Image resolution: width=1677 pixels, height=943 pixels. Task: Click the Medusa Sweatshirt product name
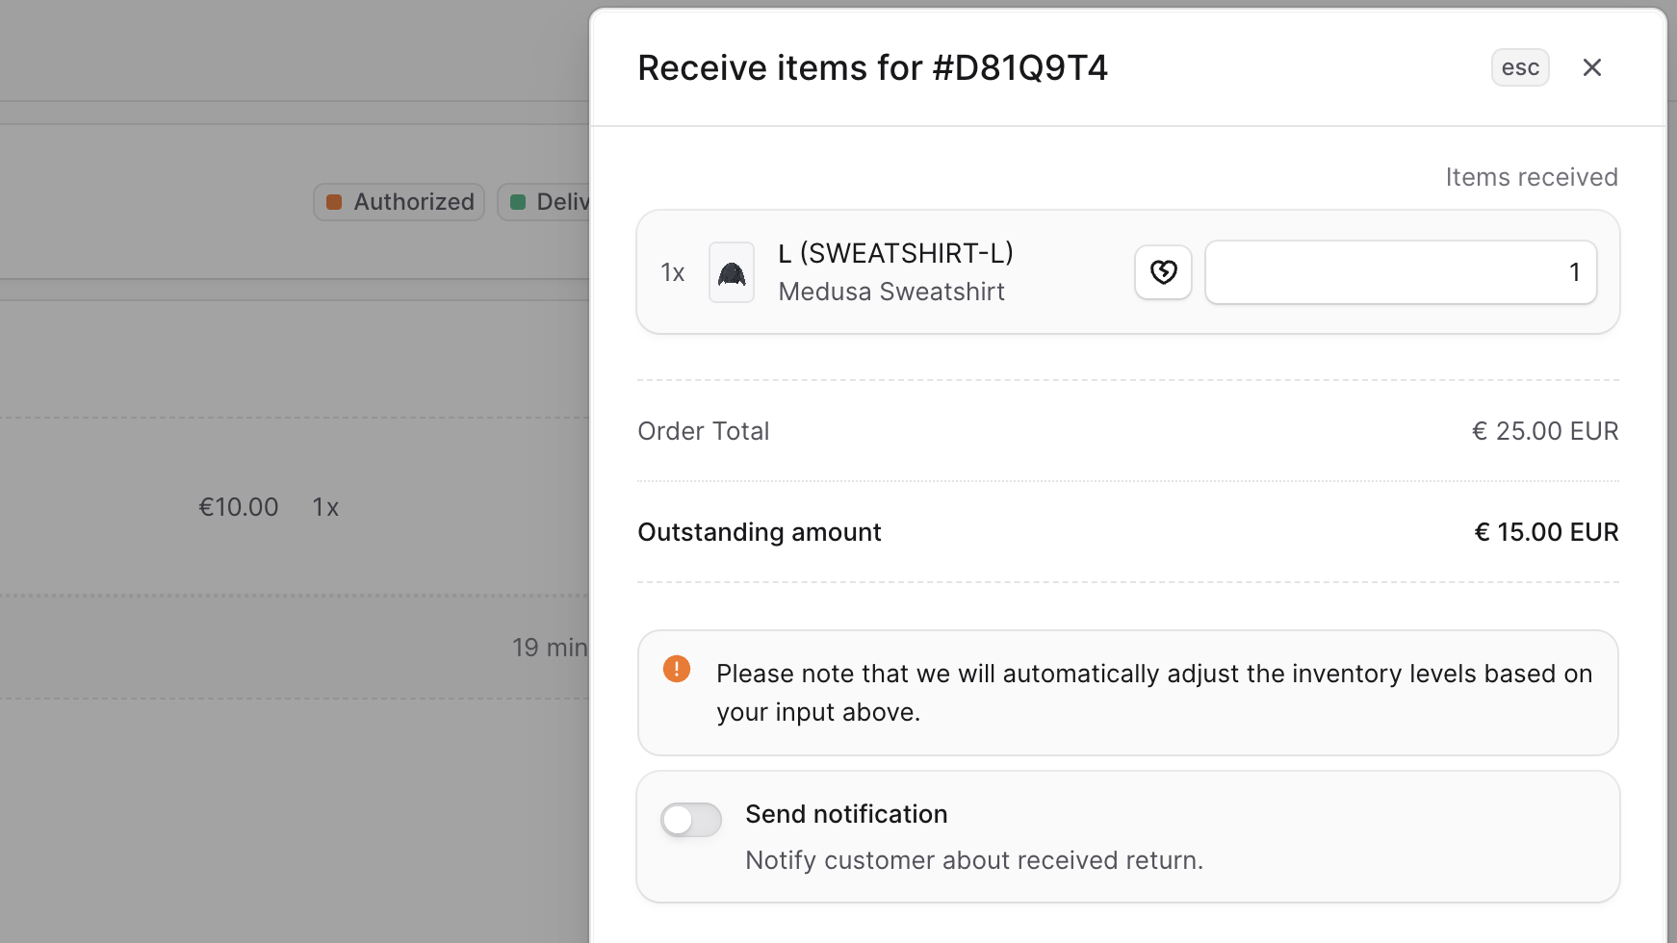pos(891,292)
